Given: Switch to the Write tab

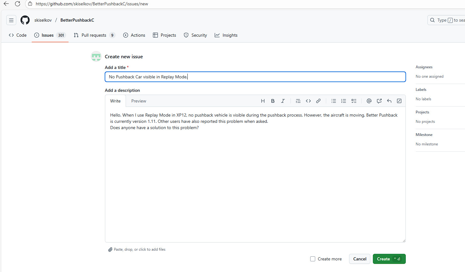Looking at the screenshot, I should pos(115,101).
